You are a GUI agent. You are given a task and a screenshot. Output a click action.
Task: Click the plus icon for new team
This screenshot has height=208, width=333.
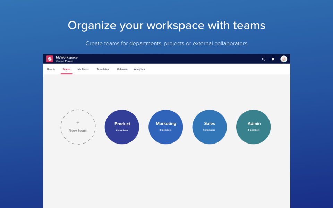78,123
